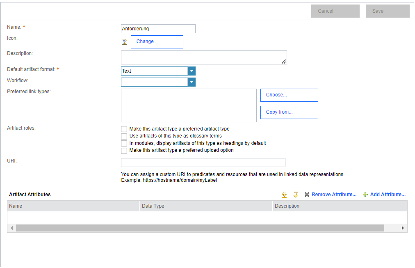Click the Copy from button
This screenshot has width=415, height=268.
click(289, 112)
